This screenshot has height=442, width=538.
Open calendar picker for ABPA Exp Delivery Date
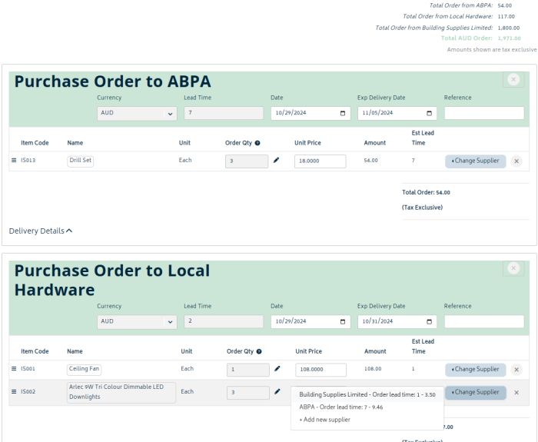click(x=429, y=113)
